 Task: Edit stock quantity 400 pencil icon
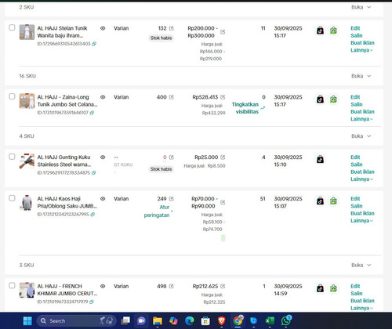click(x=172, y=97)
